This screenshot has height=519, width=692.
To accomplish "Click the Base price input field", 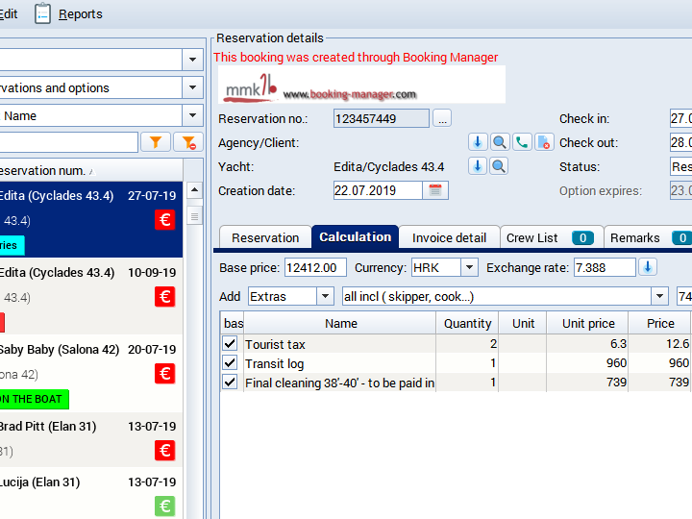I will coord(315,267).
